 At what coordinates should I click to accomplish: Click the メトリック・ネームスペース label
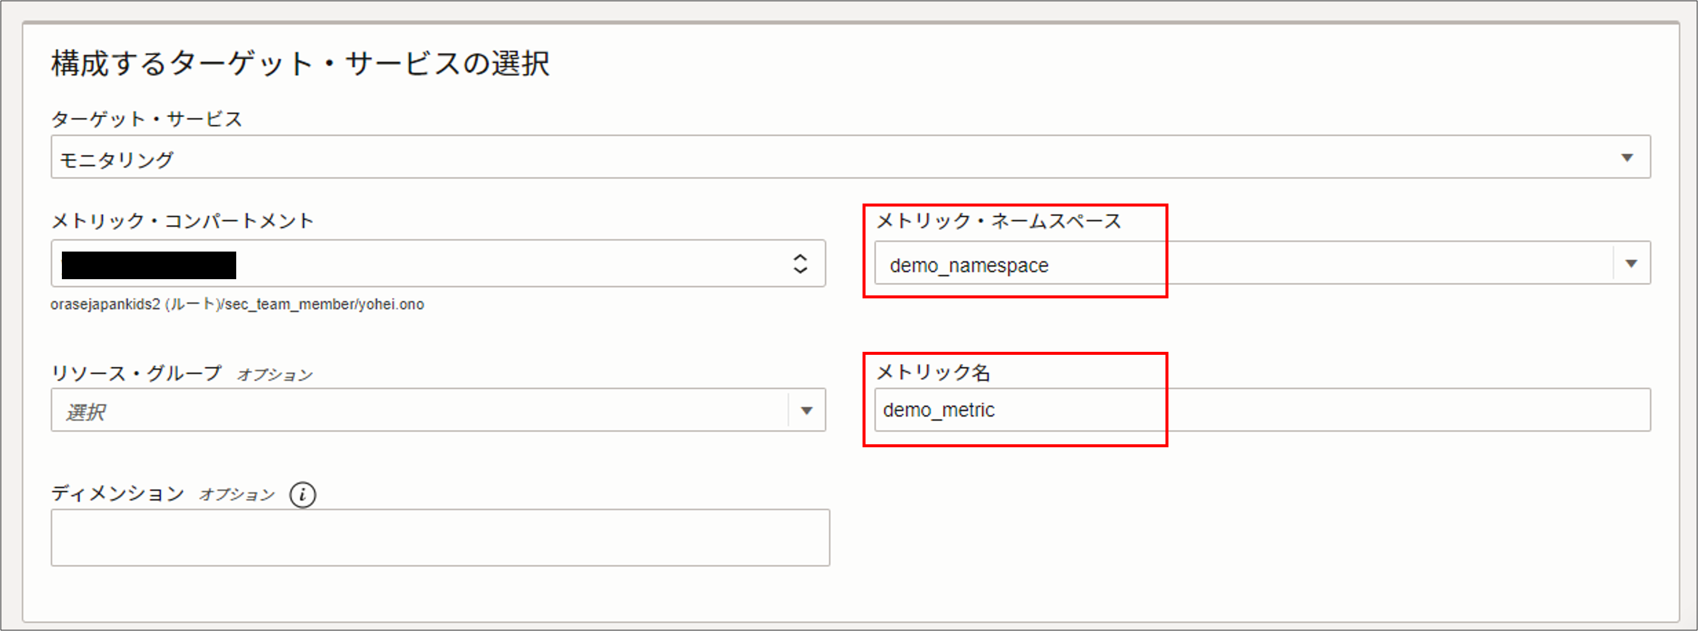(998, 221)
